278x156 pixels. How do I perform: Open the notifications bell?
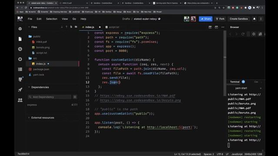click(254, 19)
